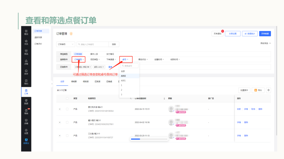Click the search icon in 收银项目 column header
Screen dimensions: 284x159
click(x=131, y=98)
